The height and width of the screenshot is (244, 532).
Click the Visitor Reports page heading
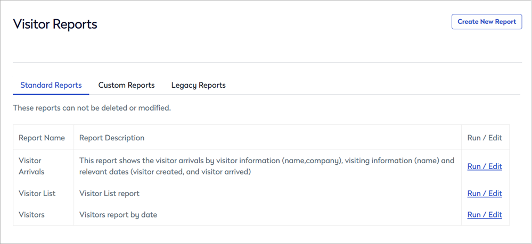pos(55,24)
